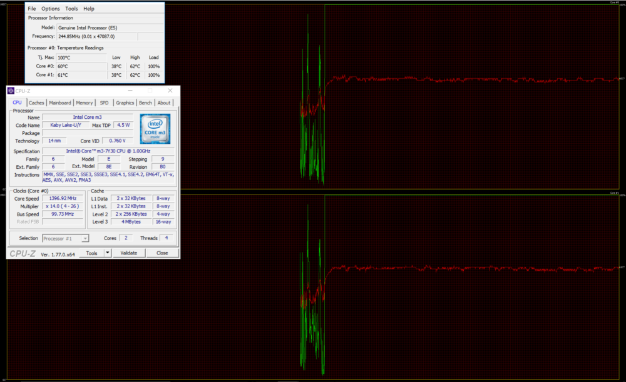The height and width of the screenshot is (382, 626).
Task: Switch to the Caches tab
Action: 36,103
